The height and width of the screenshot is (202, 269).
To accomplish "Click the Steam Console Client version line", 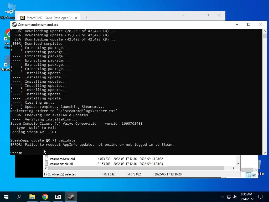I will (76, 124).
